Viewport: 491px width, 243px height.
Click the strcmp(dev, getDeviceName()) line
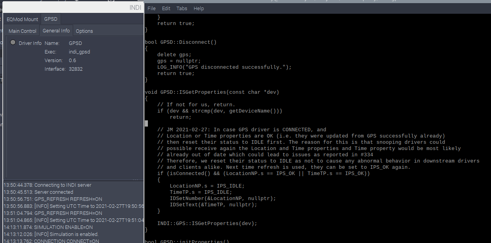pyautogui.click(x=220, y=111)
